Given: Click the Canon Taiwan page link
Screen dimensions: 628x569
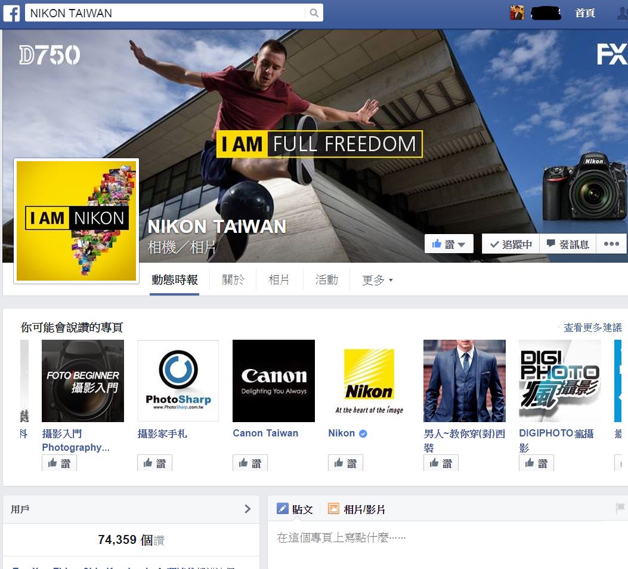Looking at the screenshot, I should click(x=265, y=433).
